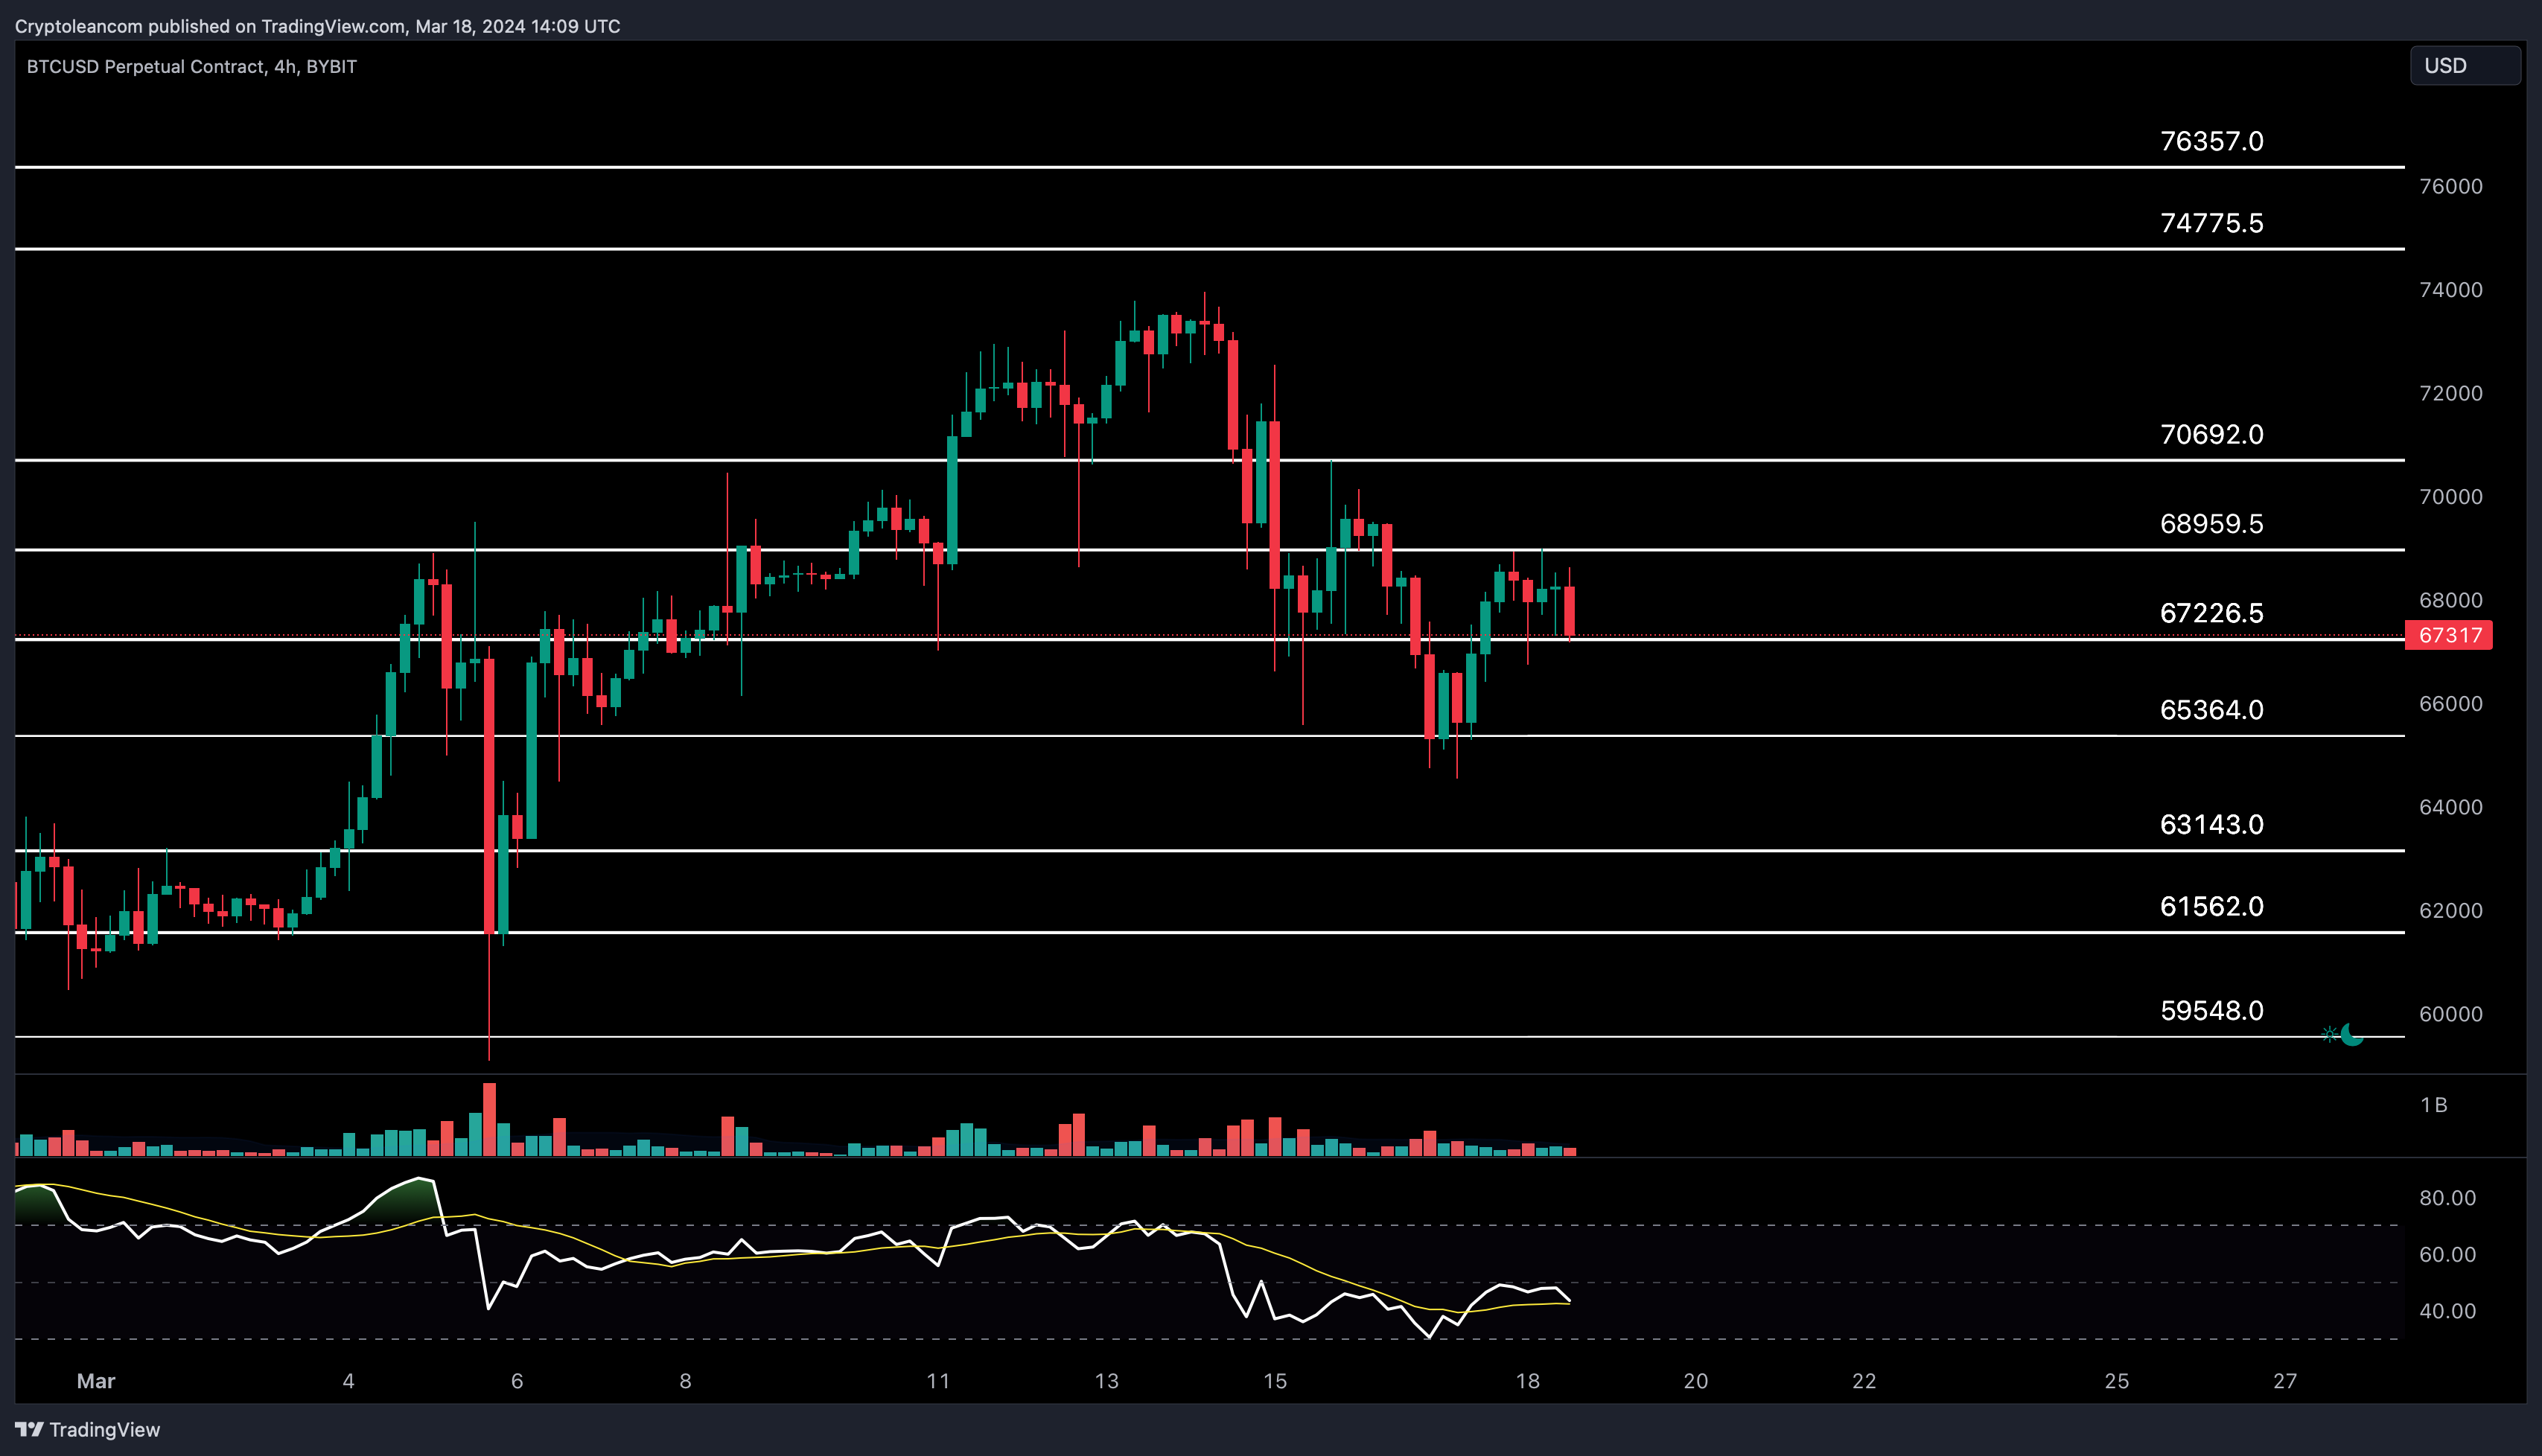Image resolution: width=2542 pixels, height=1456 pixels.
Task: Click the 74000 price axis tick
Action: tap(2450, 290)
